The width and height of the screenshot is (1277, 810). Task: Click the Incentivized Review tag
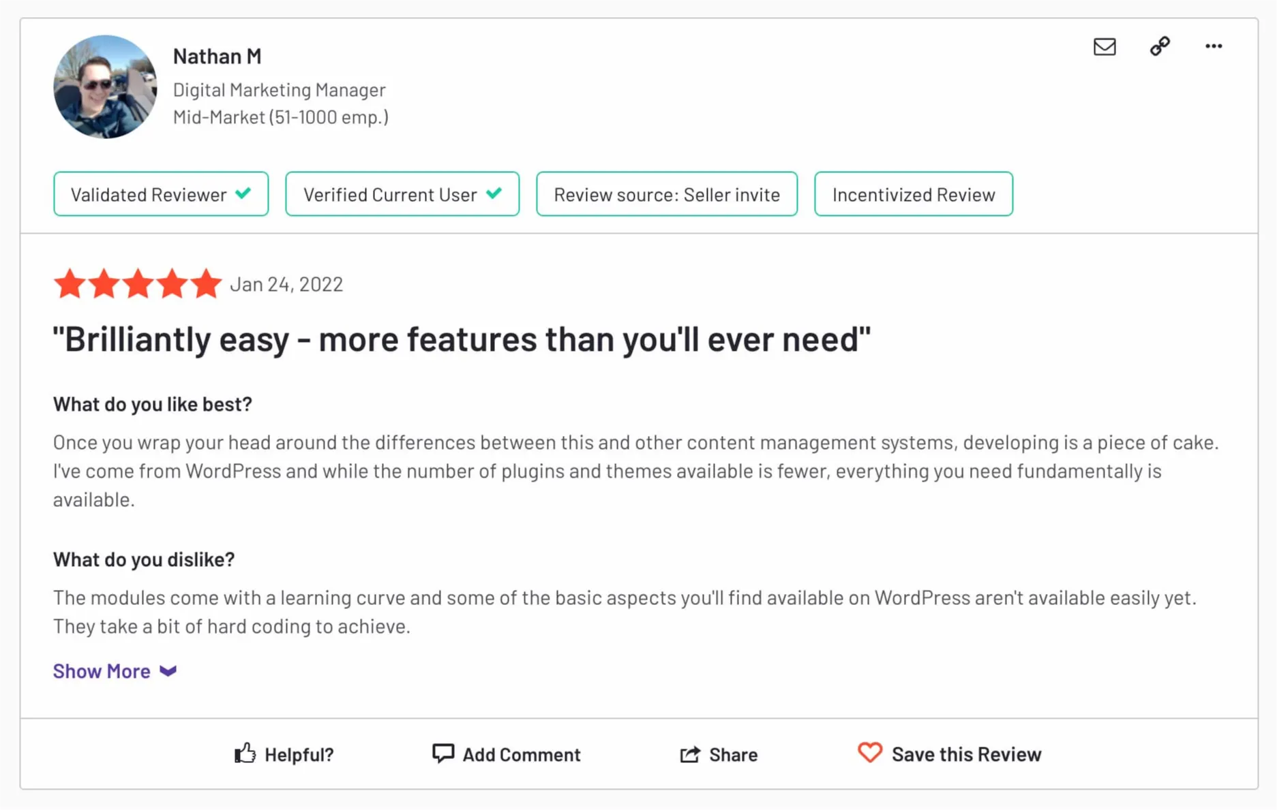[914, 194]
